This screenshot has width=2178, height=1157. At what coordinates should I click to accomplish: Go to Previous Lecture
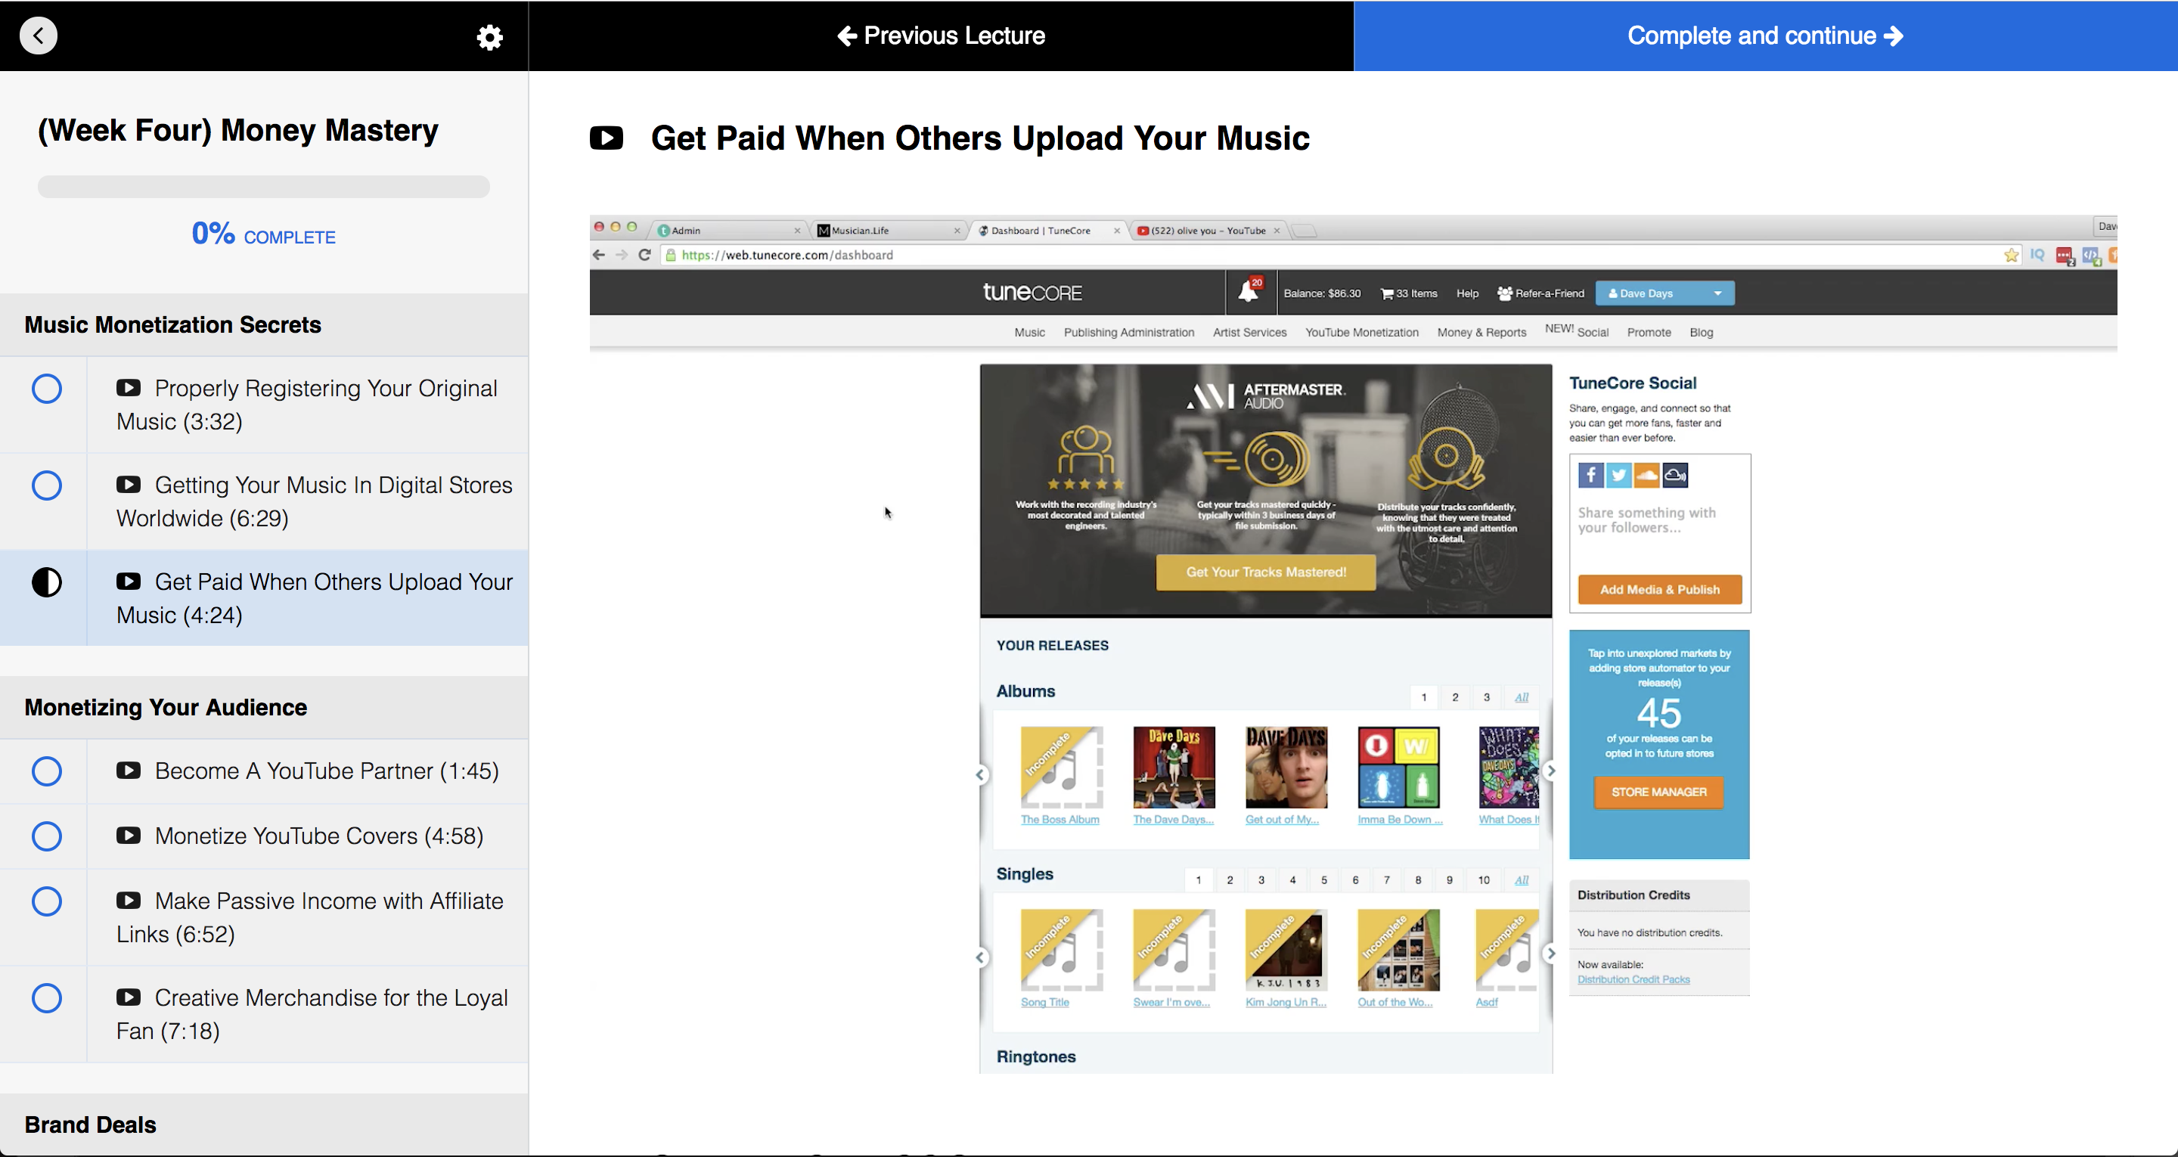tap(941, 36)
